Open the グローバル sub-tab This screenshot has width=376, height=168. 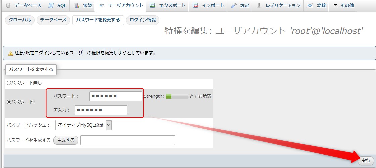pyautogui.click(x=19, y=20)
